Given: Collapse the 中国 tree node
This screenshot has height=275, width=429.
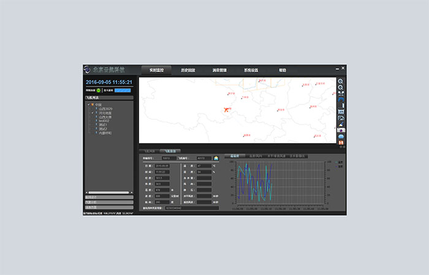Looking at the screenshot, I should (88, 105).
